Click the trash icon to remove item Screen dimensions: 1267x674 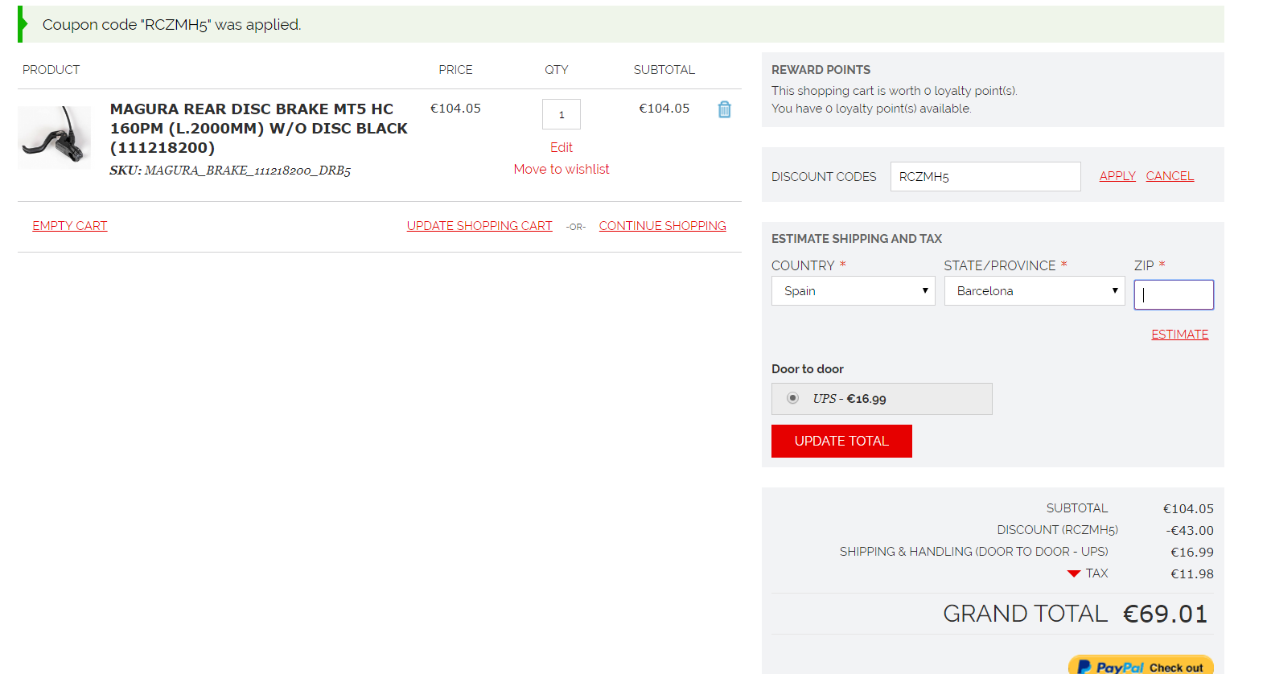coord(724,109)
